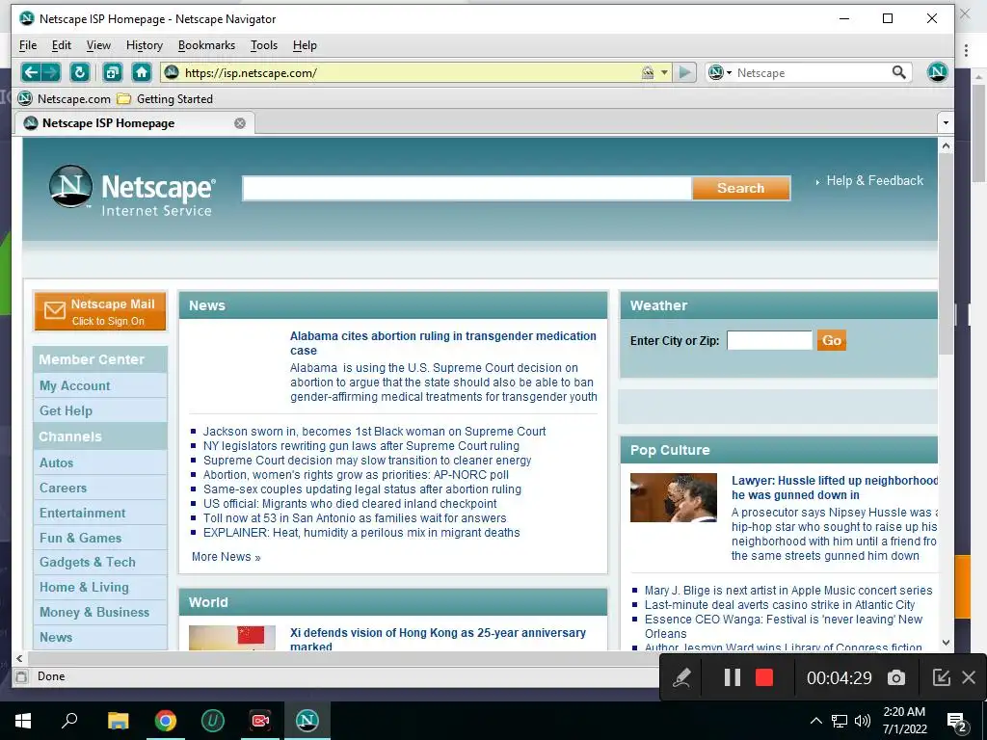Open the notification center icon

(957, 721)
